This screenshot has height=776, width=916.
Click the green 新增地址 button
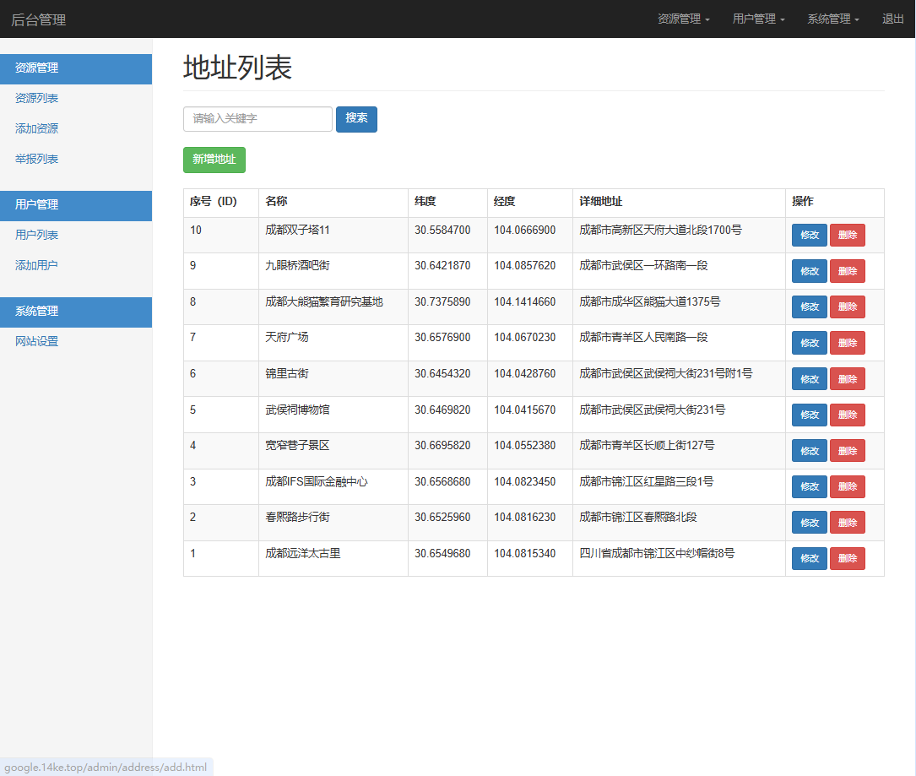(x=214, y=160)
